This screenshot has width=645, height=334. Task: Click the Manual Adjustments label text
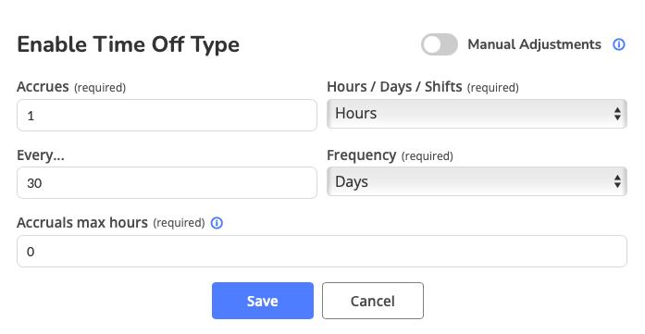point(534,44)
